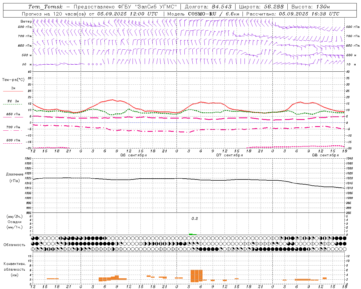The width and height of the screenshot is (361, 289).
Task: Click the Давление panel label
Action: [14, 174]
